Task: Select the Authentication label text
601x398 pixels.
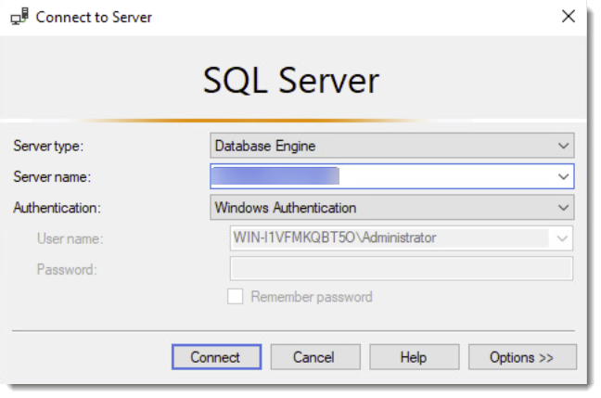Action: pyautogui.click(x=57, y=208)
